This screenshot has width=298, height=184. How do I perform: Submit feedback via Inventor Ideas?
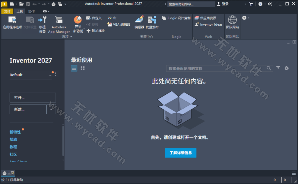pyautogui.click(x=208, y=24)
